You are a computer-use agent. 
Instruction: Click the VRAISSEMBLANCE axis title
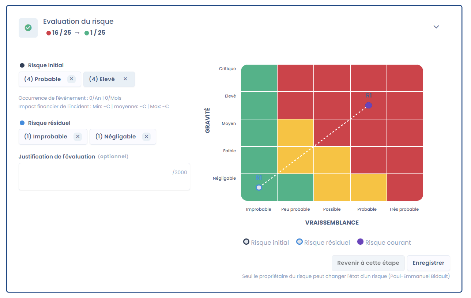(332, 222)
